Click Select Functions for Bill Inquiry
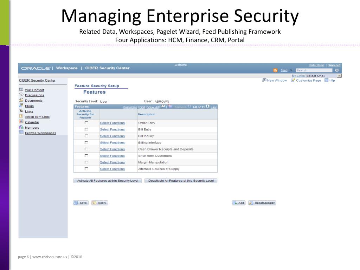The image size is (360, 270). click(112, 136)
